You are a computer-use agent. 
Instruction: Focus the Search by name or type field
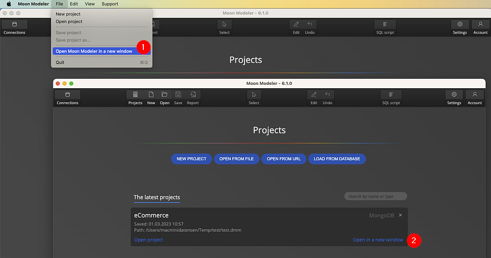[x=376, y=196]
